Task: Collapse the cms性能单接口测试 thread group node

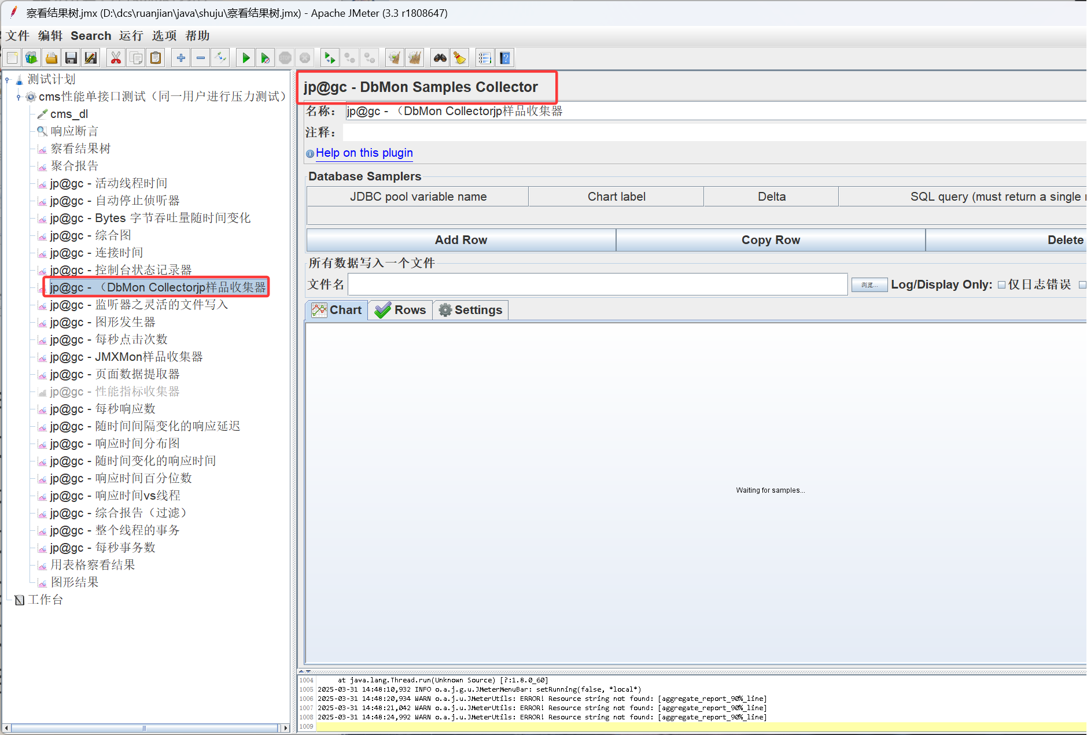Action: coord(19,97)
